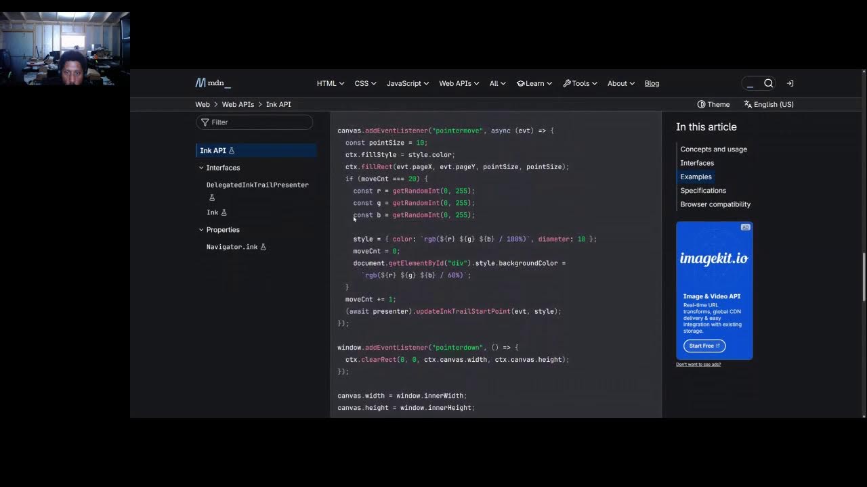Open the Web APIs menu
This screenshot has width=867, height=487.
pyautogui.click(x=459, y=83)
